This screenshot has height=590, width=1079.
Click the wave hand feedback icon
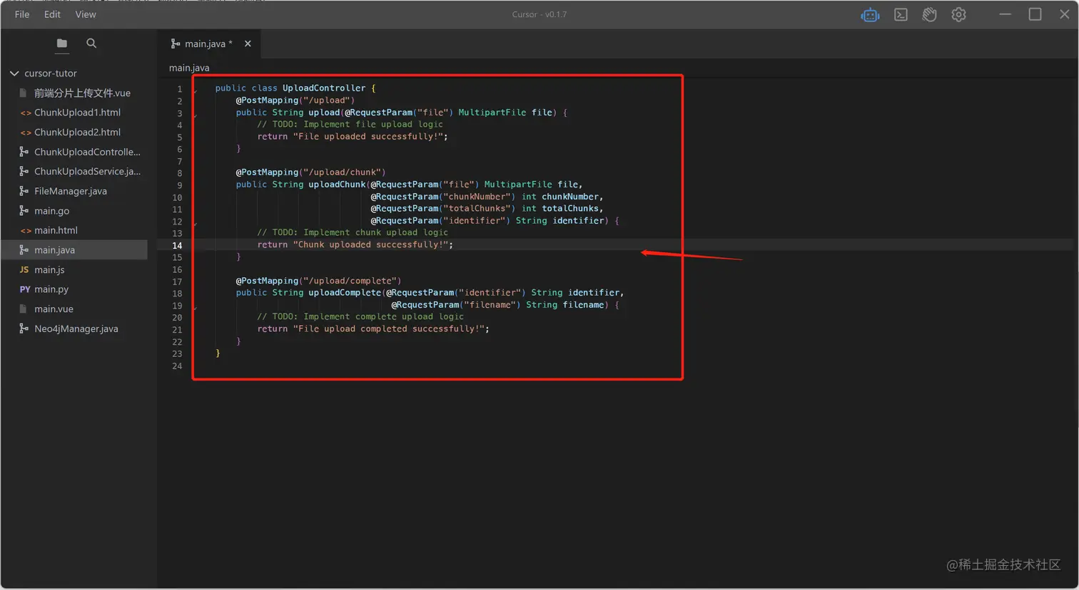929,14
